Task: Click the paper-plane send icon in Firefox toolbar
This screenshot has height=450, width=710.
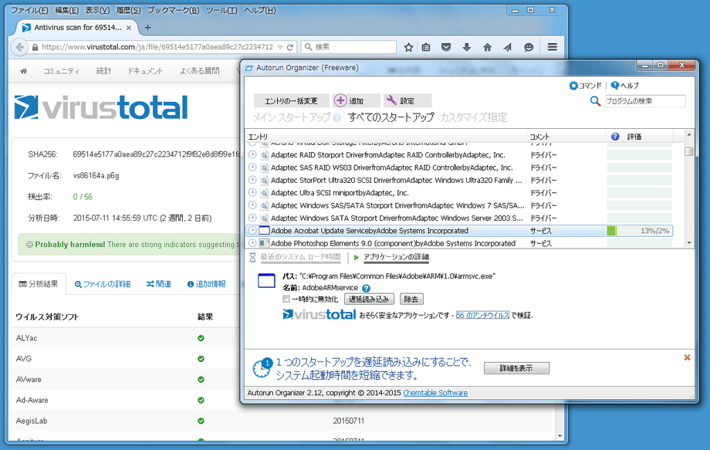Action: [x=508, y=47]
